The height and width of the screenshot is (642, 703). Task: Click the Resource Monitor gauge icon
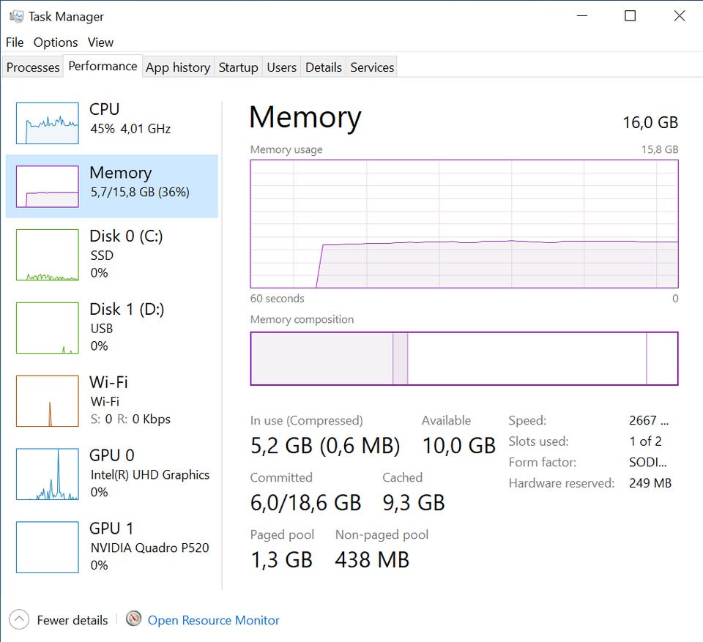tap(133, 619)
